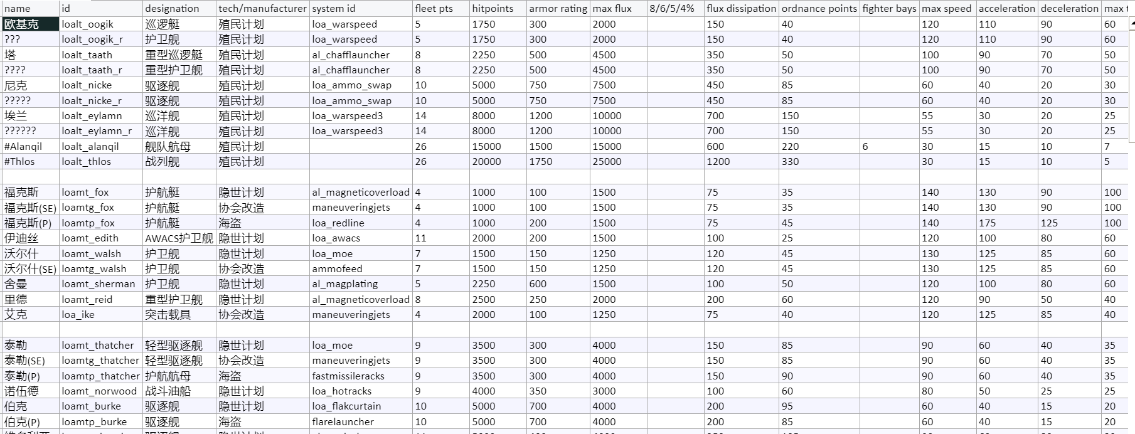
Task: Select the ammofeed system id cell
Action: [361, 269]
